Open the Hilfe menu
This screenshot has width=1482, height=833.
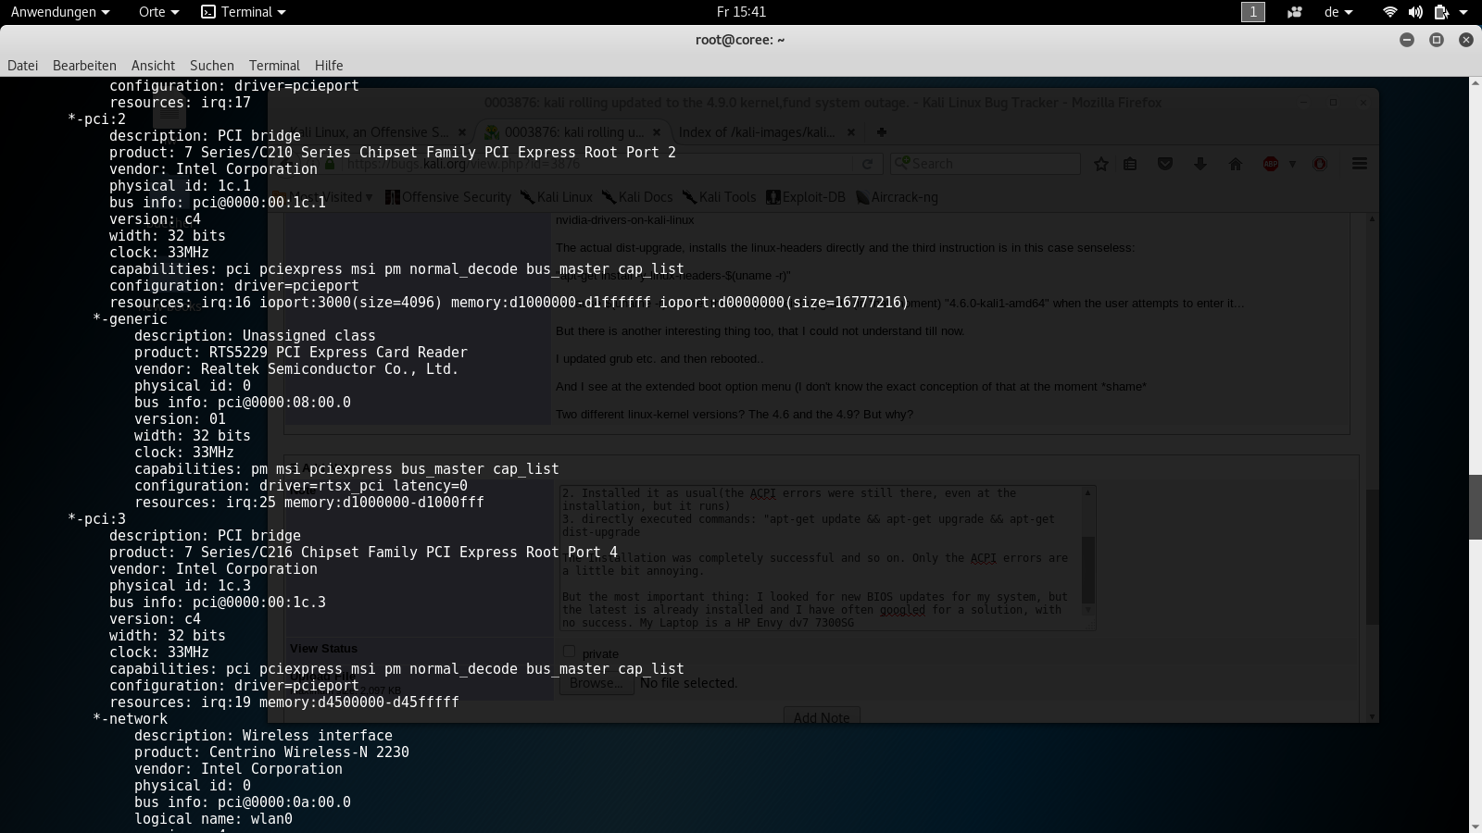pos(329,66)
